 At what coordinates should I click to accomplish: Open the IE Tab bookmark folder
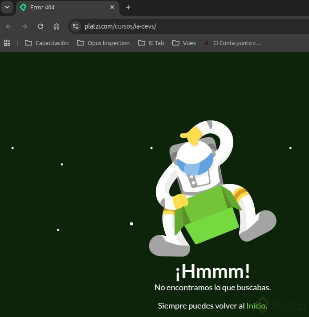point(151,43)
